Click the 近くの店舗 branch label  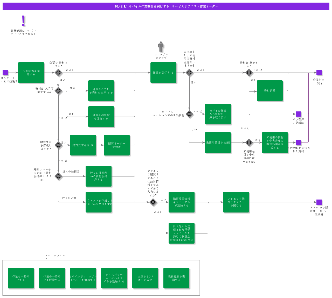click(69, 198)
